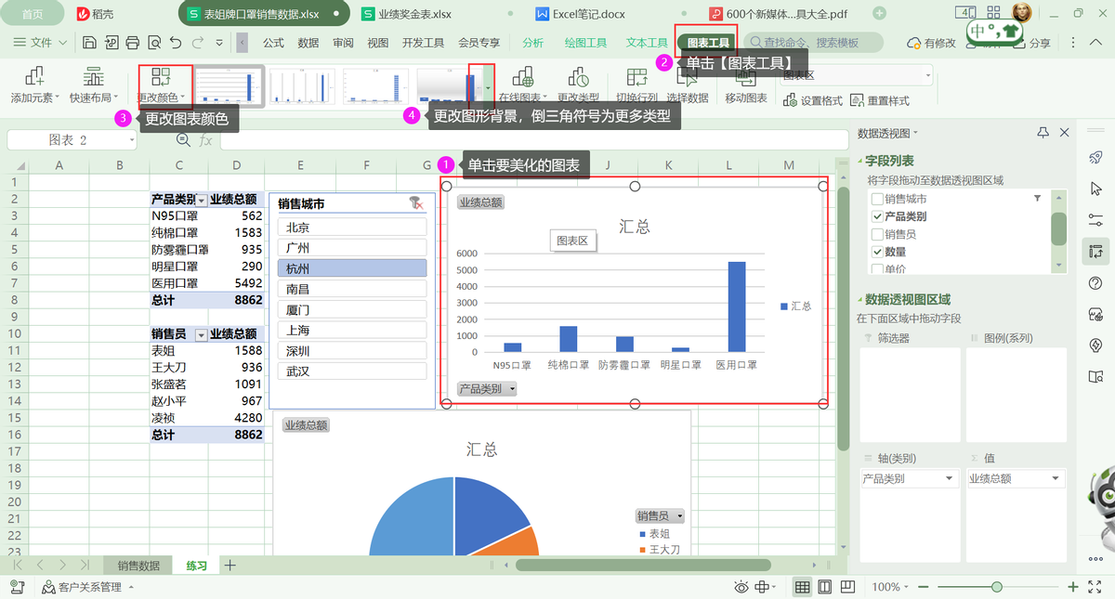
Task: Open 快速布局 (Quick Layout) tool
Action: (94, 85)
